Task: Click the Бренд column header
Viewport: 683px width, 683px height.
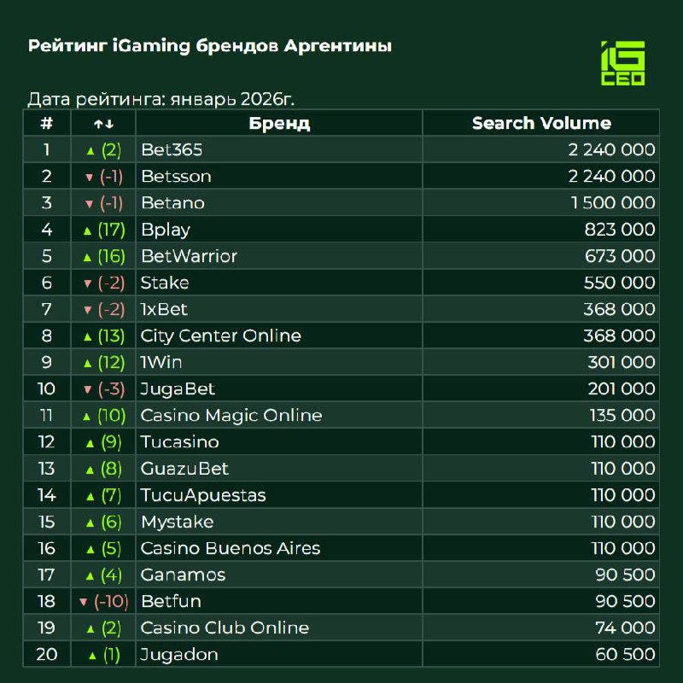Action: 279,123
